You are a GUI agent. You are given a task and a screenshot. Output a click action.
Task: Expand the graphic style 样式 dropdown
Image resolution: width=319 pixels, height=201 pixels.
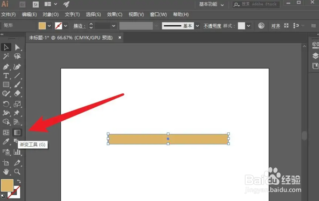click(248, 26)
